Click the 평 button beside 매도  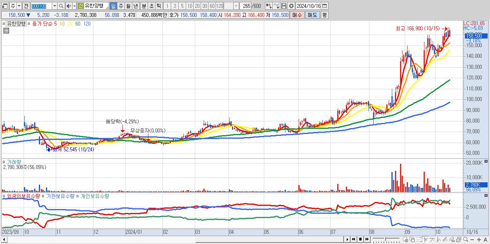point(324,15)
